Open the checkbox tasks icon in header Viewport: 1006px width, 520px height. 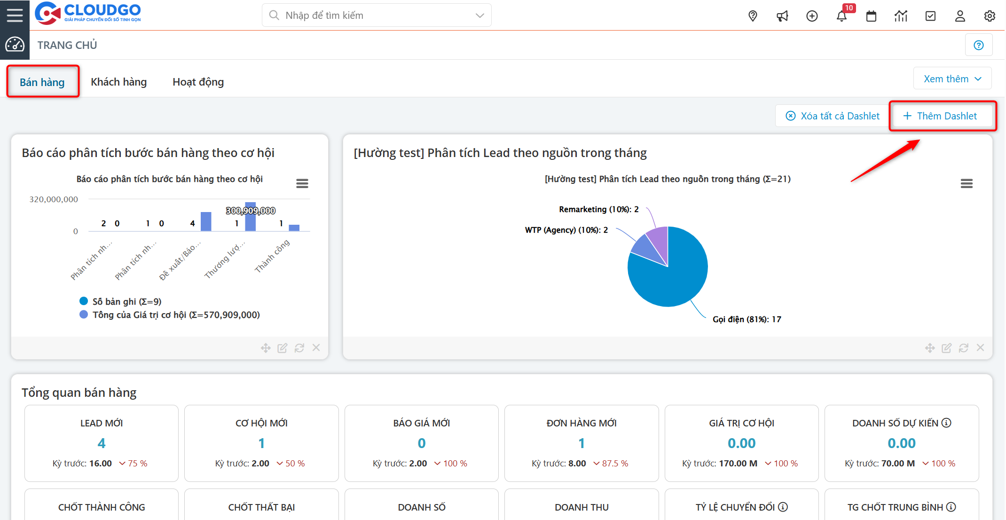coord(930,16)
